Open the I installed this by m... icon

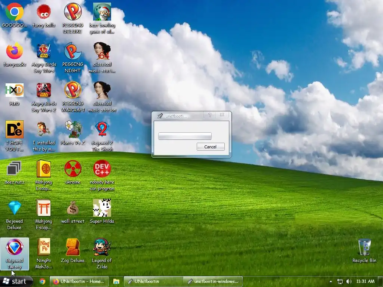click(44, 136)
